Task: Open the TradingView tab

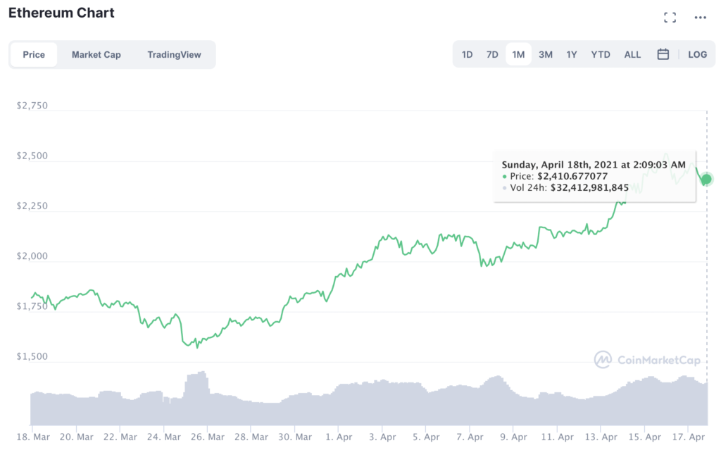Action: point(174,54)
